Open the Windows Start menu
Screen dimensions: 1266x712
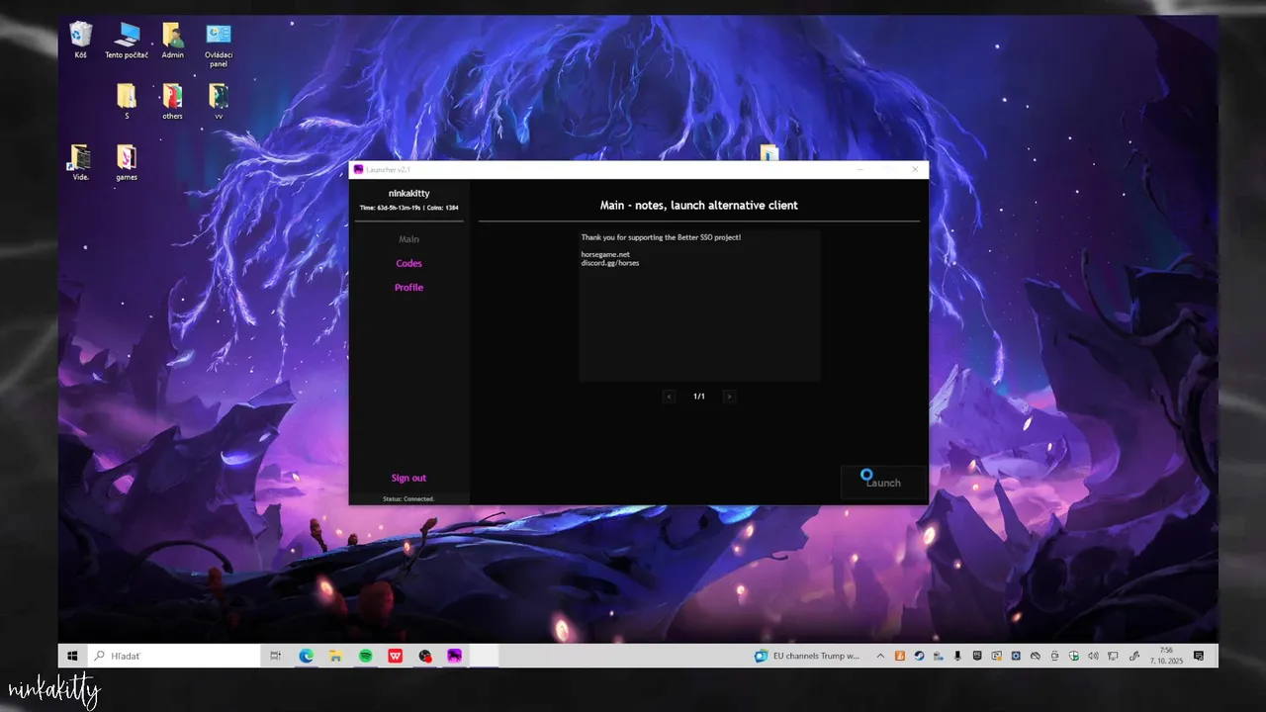click(x=72, y=656)
